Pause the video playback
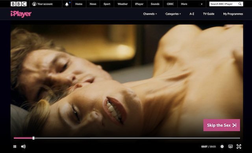 click(x=15, y=146)
